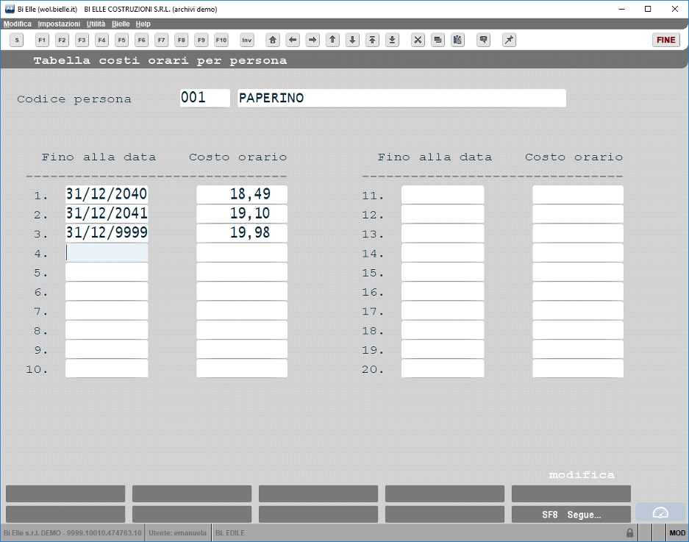Image resolution: width=689 pixels, height=542 pixels.
Task: Click the MOD indicator in status bar
Action: pyautogui.click(x=677, y=532)
